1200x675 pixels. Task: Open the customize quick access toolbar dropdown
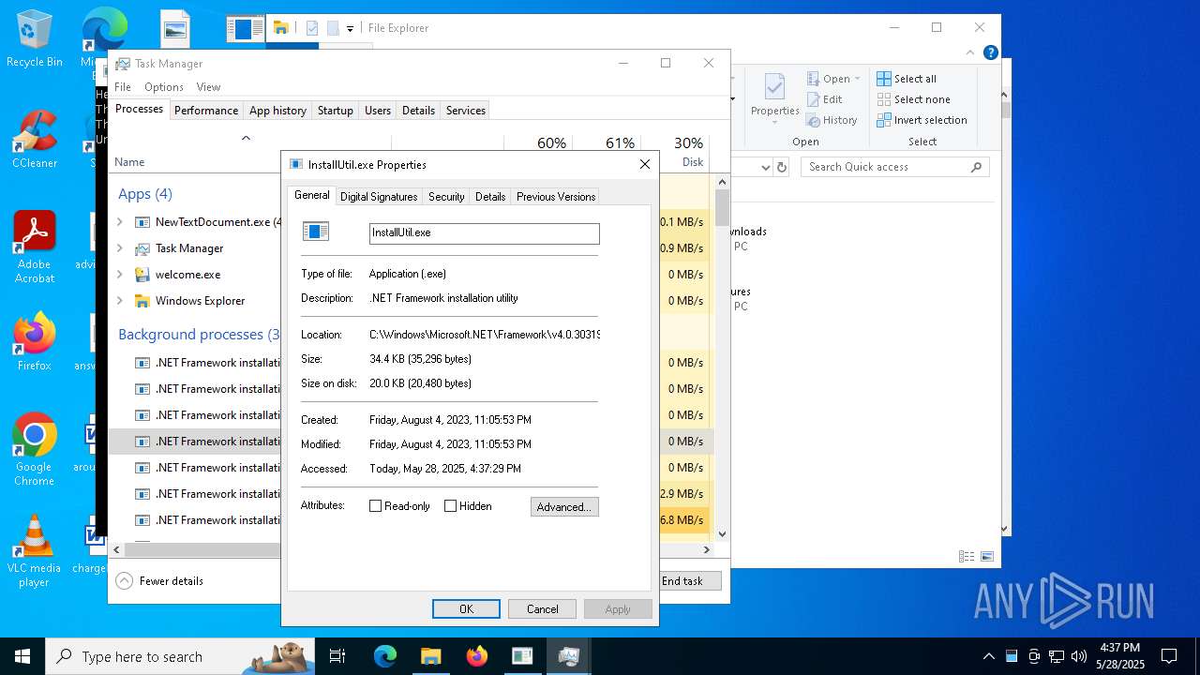click(350, 29)
